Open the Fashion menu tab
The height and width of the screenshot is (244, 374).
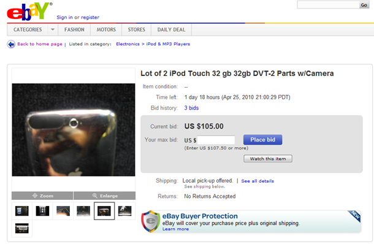[74, 29]
